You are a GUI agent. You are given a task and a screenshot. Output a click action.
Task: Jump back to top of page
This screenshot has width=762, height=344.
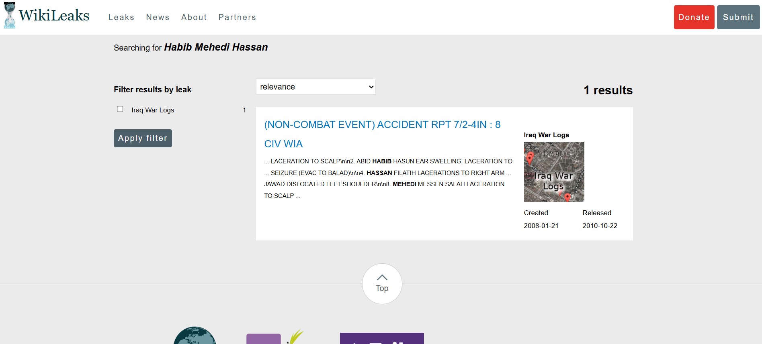point(382,284)
